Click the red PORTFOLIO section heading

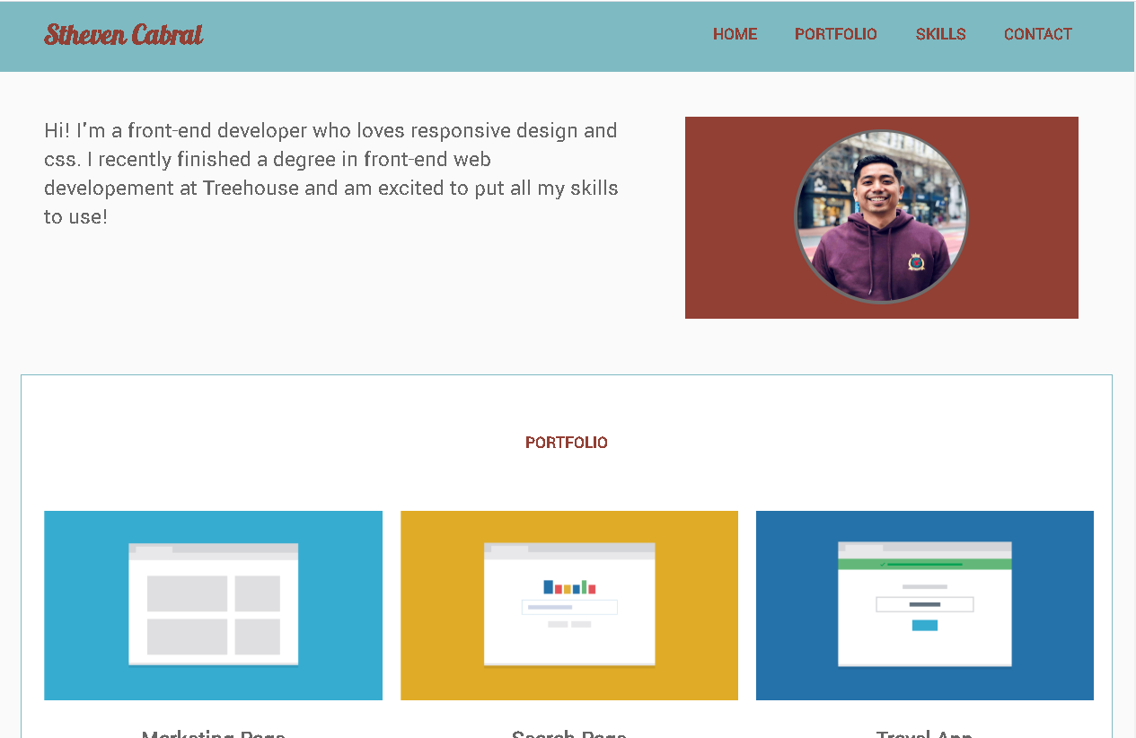(567, 443)
